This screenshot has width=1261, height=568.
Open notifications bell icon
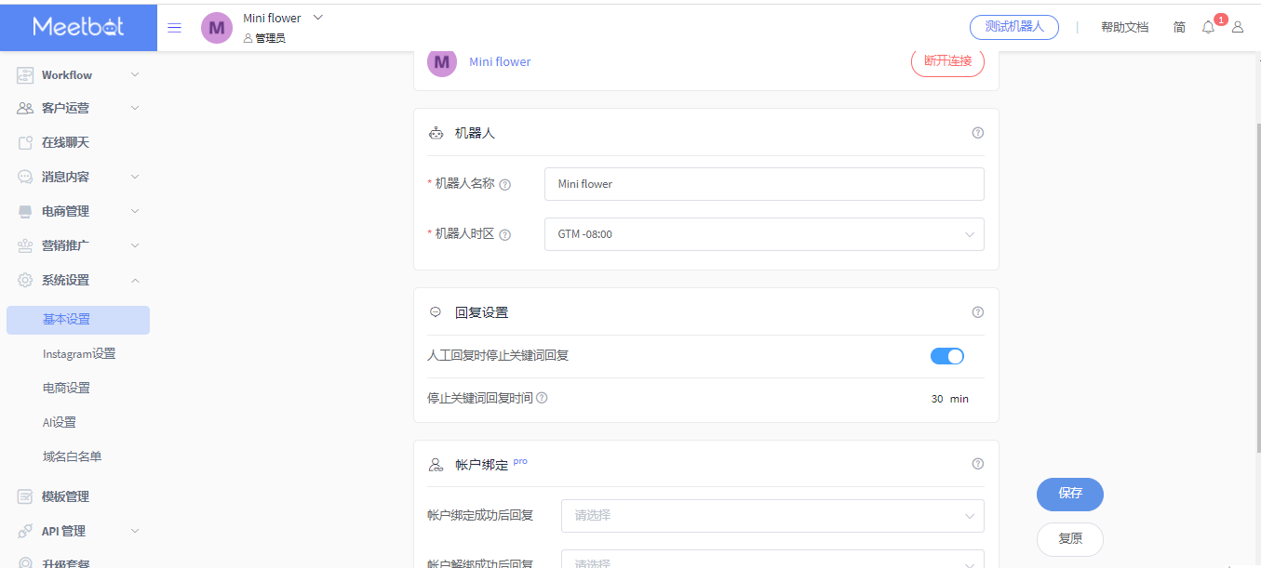[1208, 27]
